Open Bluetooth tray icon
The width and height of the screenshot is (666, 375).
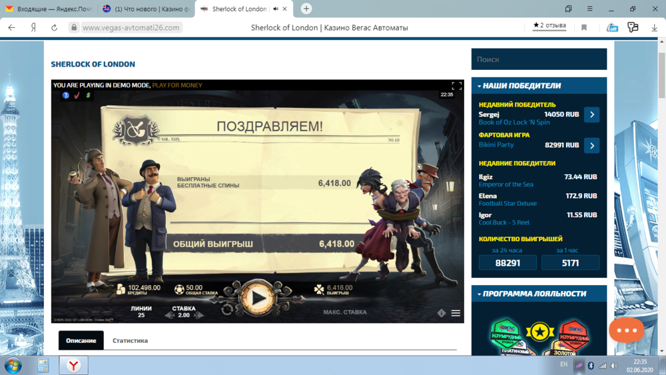(590, 365)
